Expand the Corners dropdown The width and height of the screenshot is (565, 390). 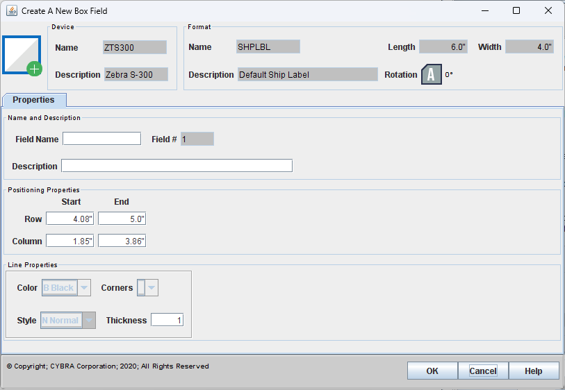tap(148, 288)
